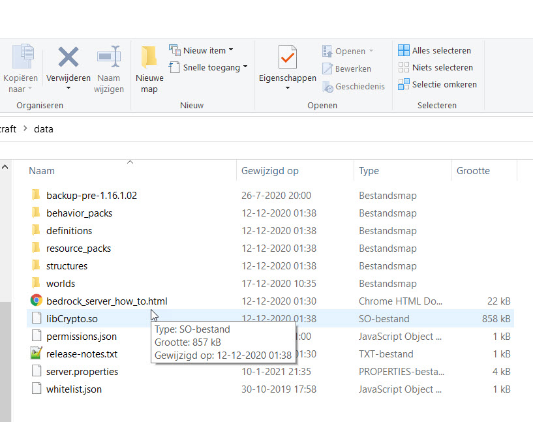Select file name bedrock_server_how_to.html
This screenshot has width=533, height=422.
107,301
